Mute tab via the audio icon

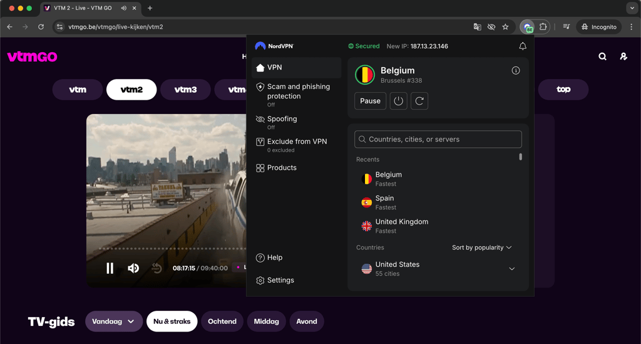coord(123,8)
